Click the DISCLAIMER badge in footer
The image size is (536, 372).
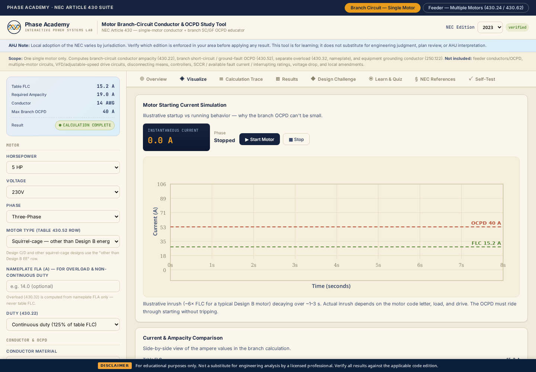115,366
